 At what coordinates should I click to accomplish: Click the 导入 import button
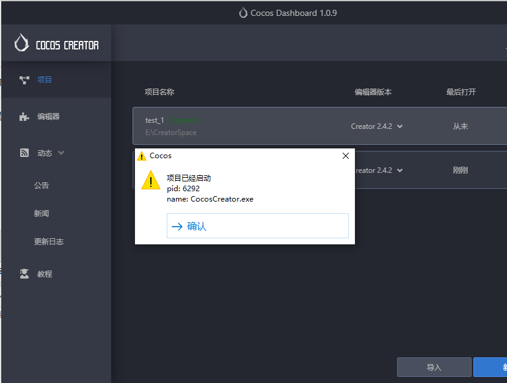(434, 367)
